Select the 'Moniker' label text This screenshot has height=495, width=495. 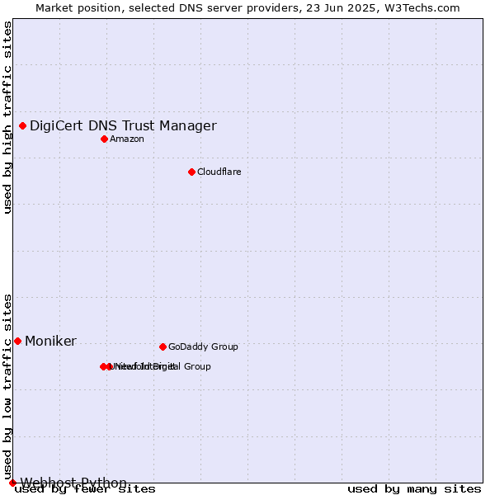click(x=50, y=342)
